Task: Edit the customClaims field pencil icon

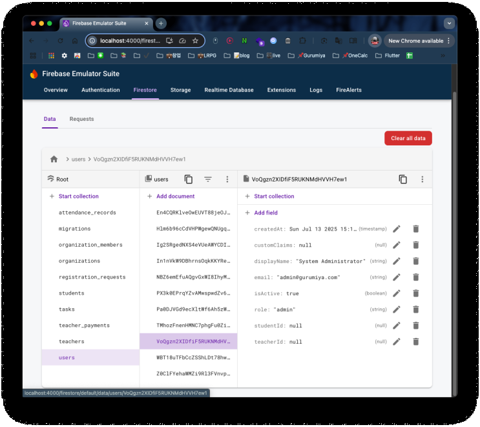Action: 397,245
